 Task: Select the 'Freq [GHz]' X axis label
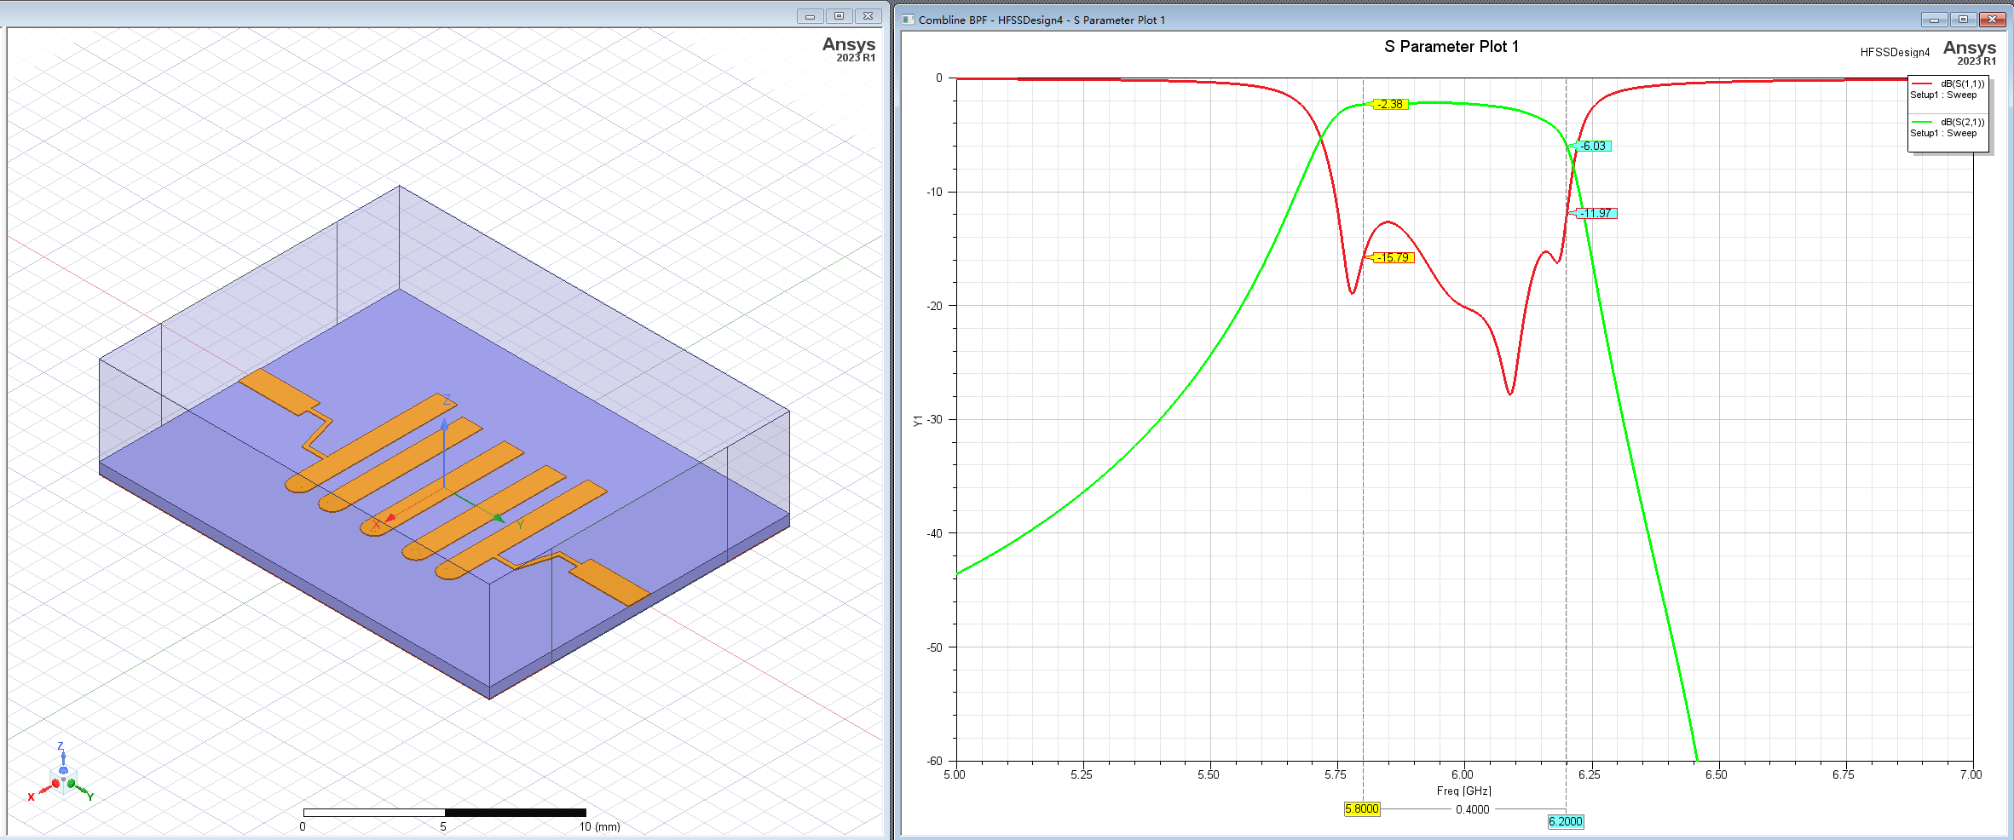coord(1464,791)
